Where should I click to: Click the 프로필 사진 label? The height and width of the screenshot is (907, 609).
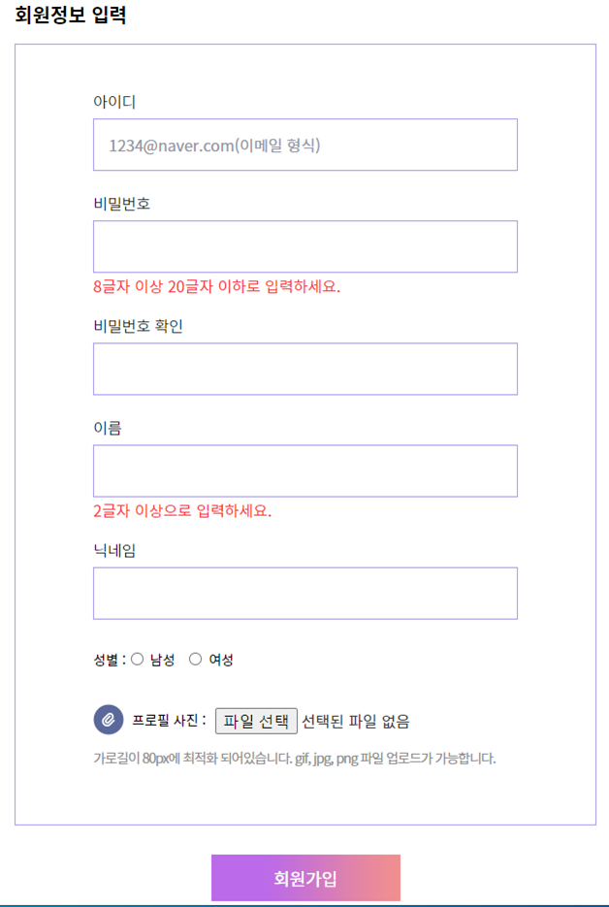pos(168,721)
